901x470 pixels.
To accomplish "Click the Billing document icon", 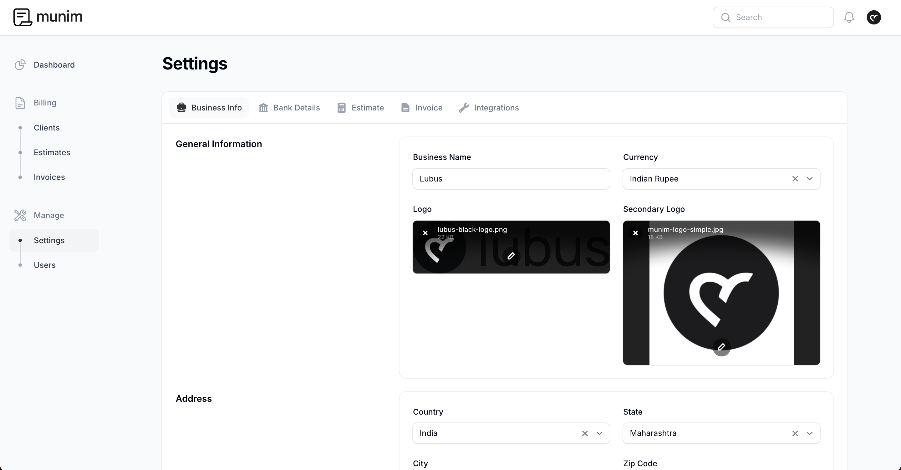I will coord(20,103).
